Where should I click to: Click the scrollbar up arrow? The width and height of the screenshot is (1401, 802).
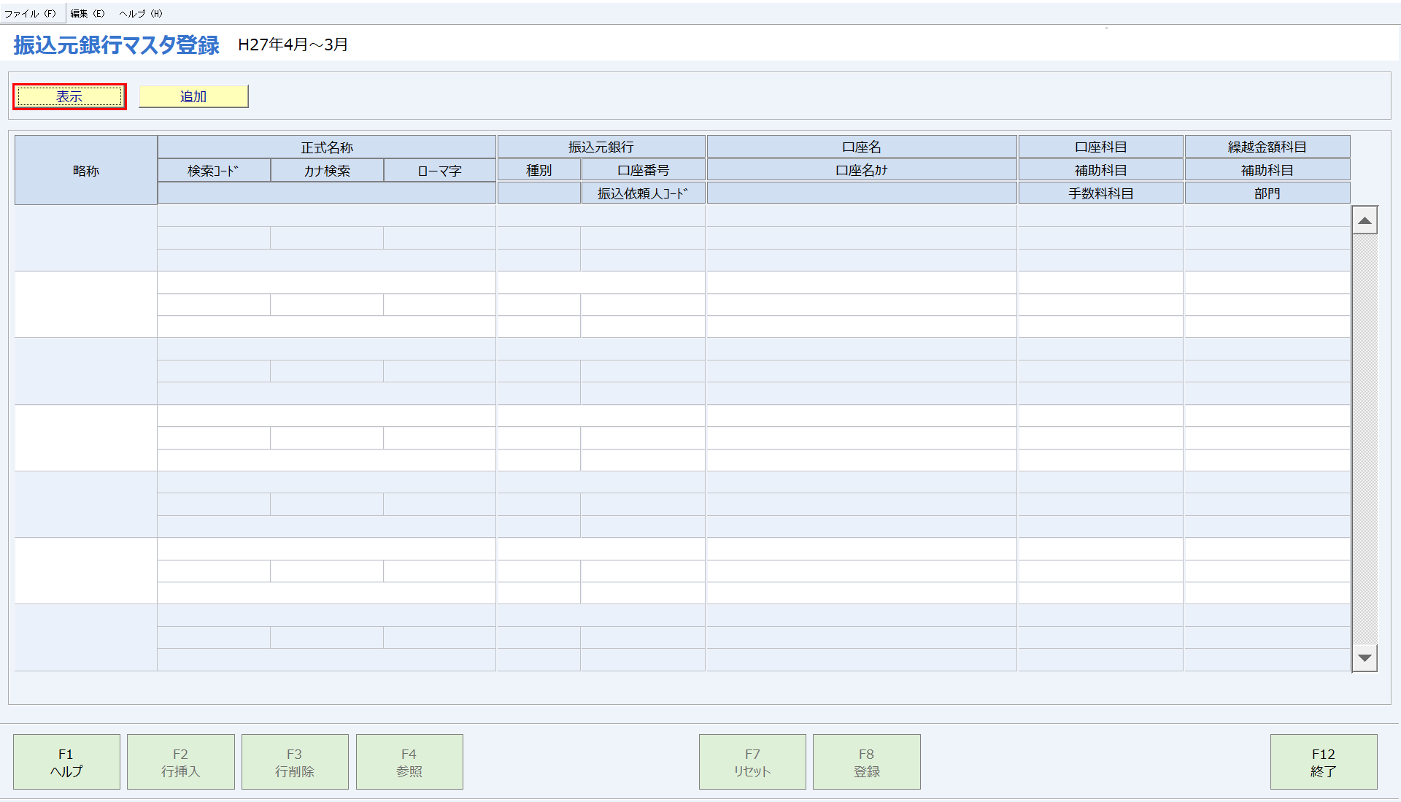[1364, 220]
